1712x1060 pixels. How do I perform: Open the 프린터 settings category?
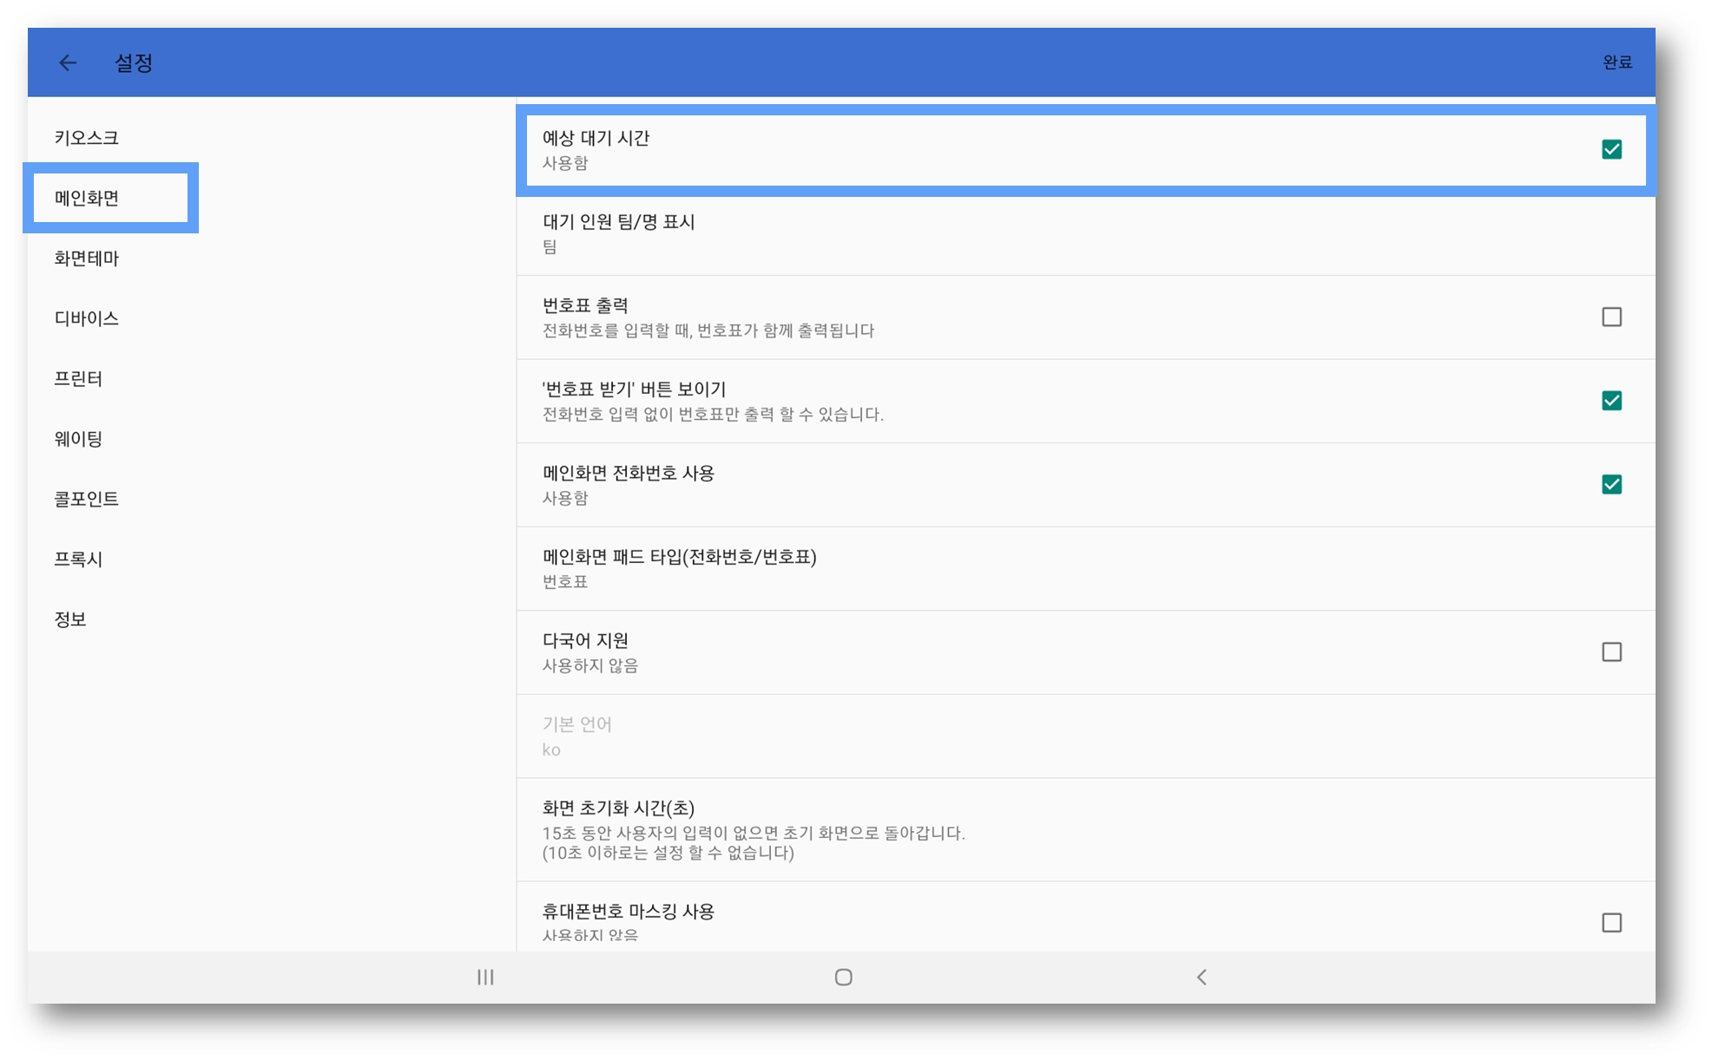[x=79, y=379]
